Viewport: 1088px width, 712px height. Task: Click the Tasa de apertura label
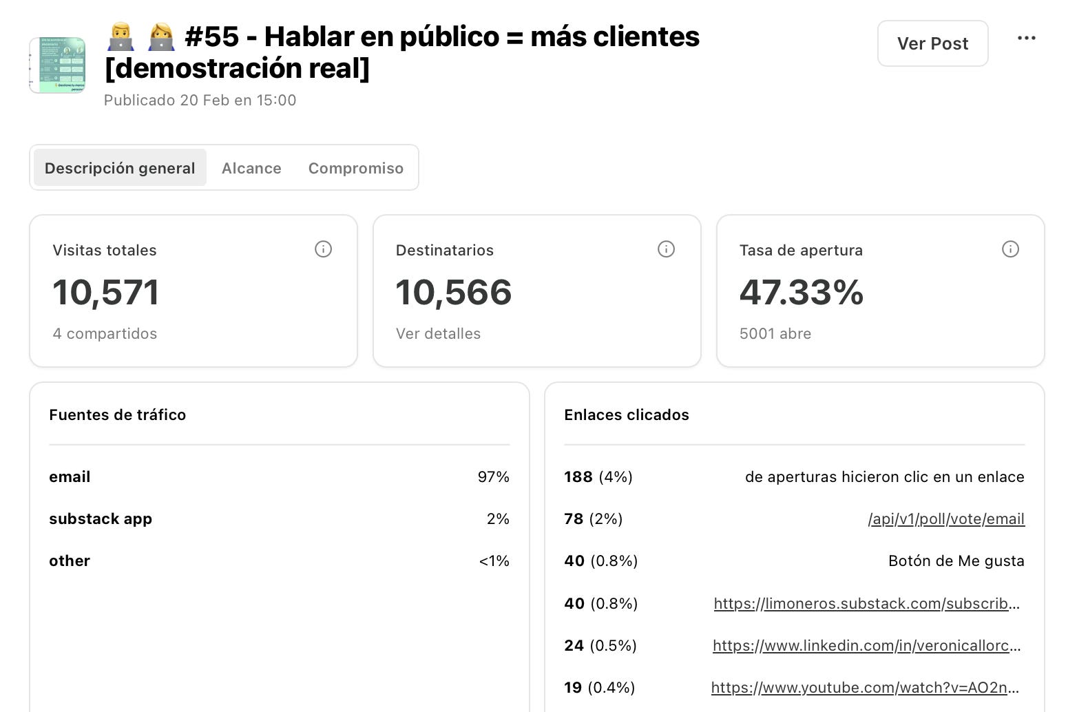[x=801, y=250]
